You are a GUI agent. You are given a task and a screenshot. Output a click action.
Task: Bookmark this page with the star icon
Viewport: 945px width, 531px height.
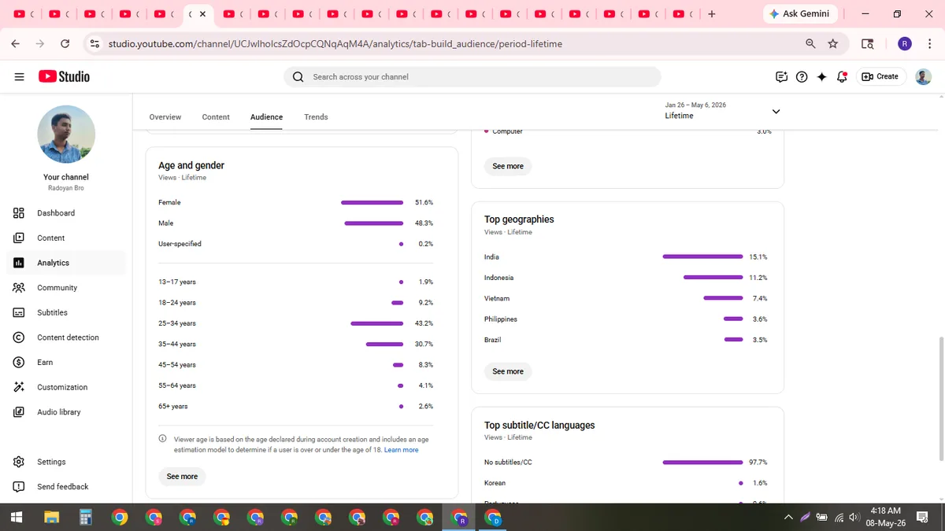click(x=832, y=44)
